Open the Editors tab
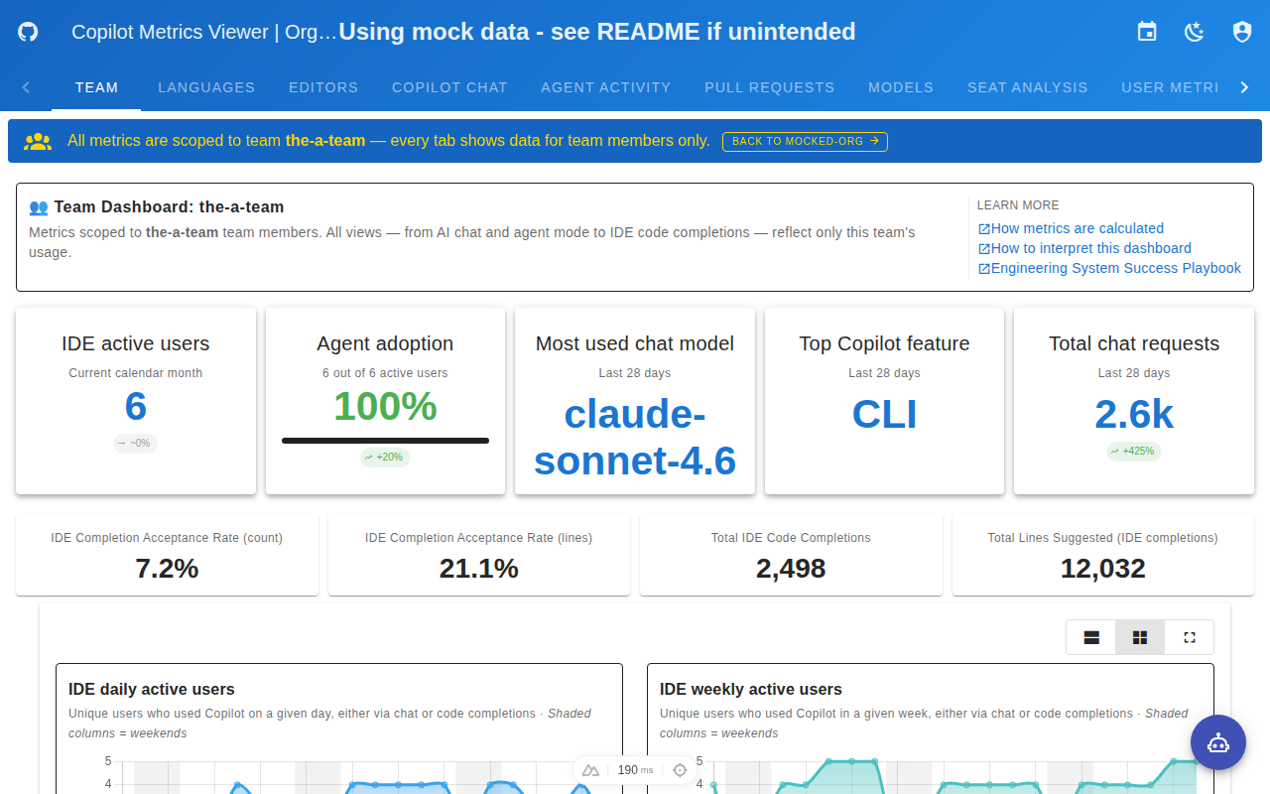This screenshot has height=794, width=1270. point(323,87)
